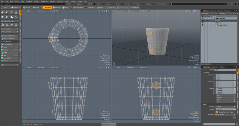This screenshot has width=239, height=126.
Task: Open the Add Item dropdown
Action: [x=226, y=13]
